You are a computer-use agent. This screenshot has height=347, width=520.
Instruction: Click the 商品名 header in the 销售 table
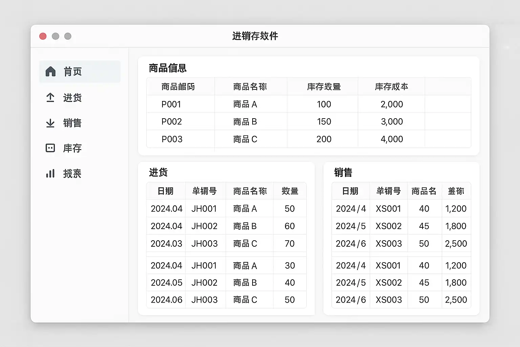[x=424, y=191]
